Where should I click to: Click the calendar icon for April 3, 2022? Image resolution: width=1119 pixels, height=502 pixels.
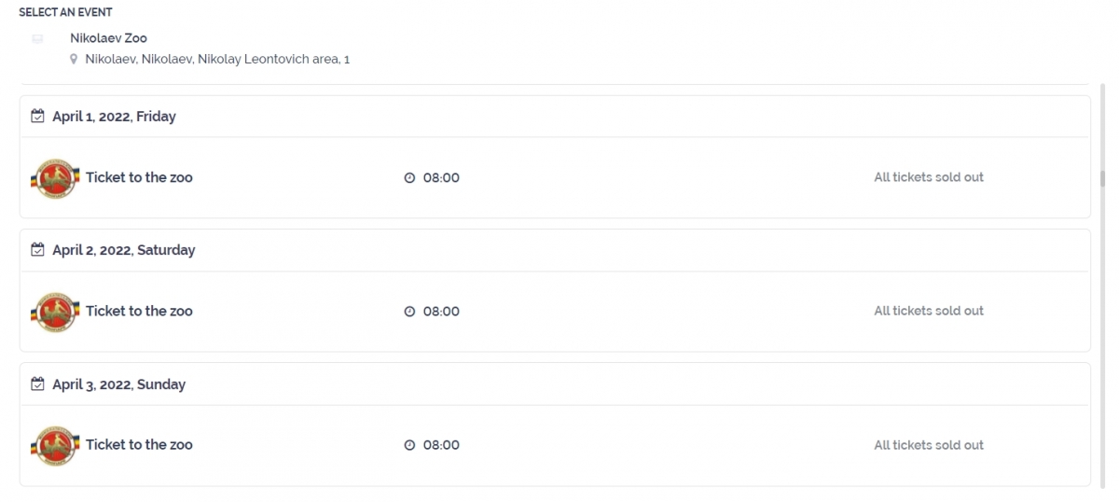(x=37, y=384)
